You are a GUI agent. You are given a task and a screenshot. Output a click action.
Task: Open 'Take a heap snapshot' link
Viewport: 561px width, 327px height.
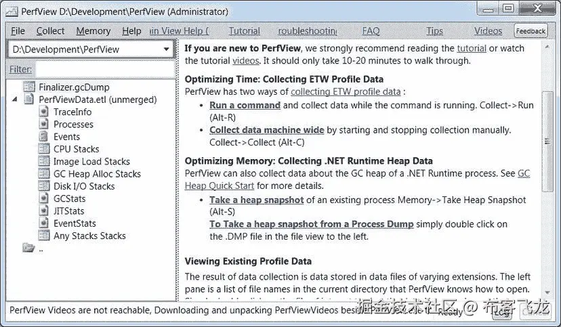click(x=256, y=200)
